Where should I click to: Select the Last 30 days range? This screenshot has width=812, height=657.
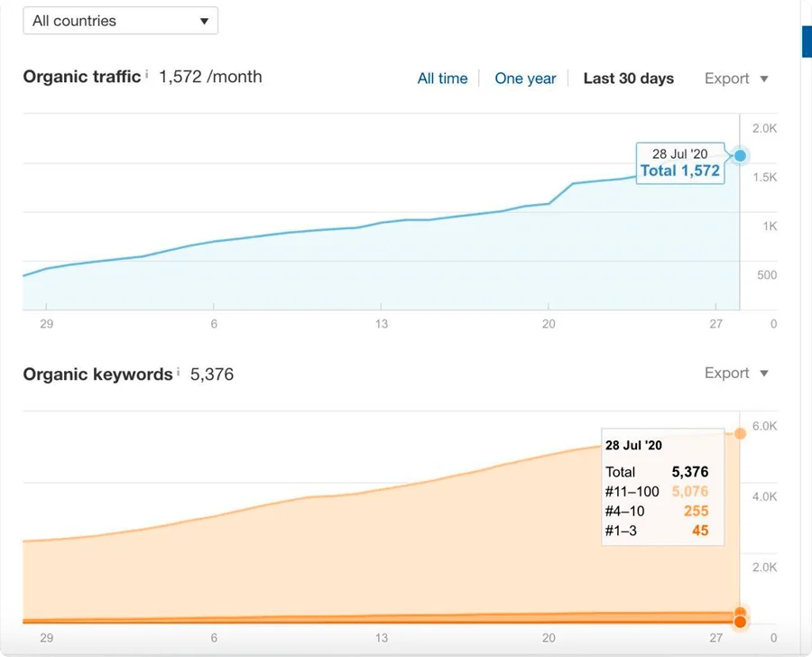pos(628,79)
